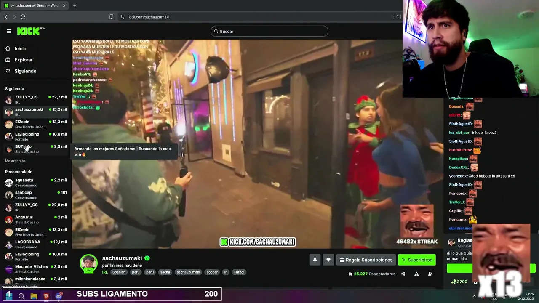
Task: Click the agusneta avatar thumbnail
Action: pyautogui.click(x=9, y=183)
